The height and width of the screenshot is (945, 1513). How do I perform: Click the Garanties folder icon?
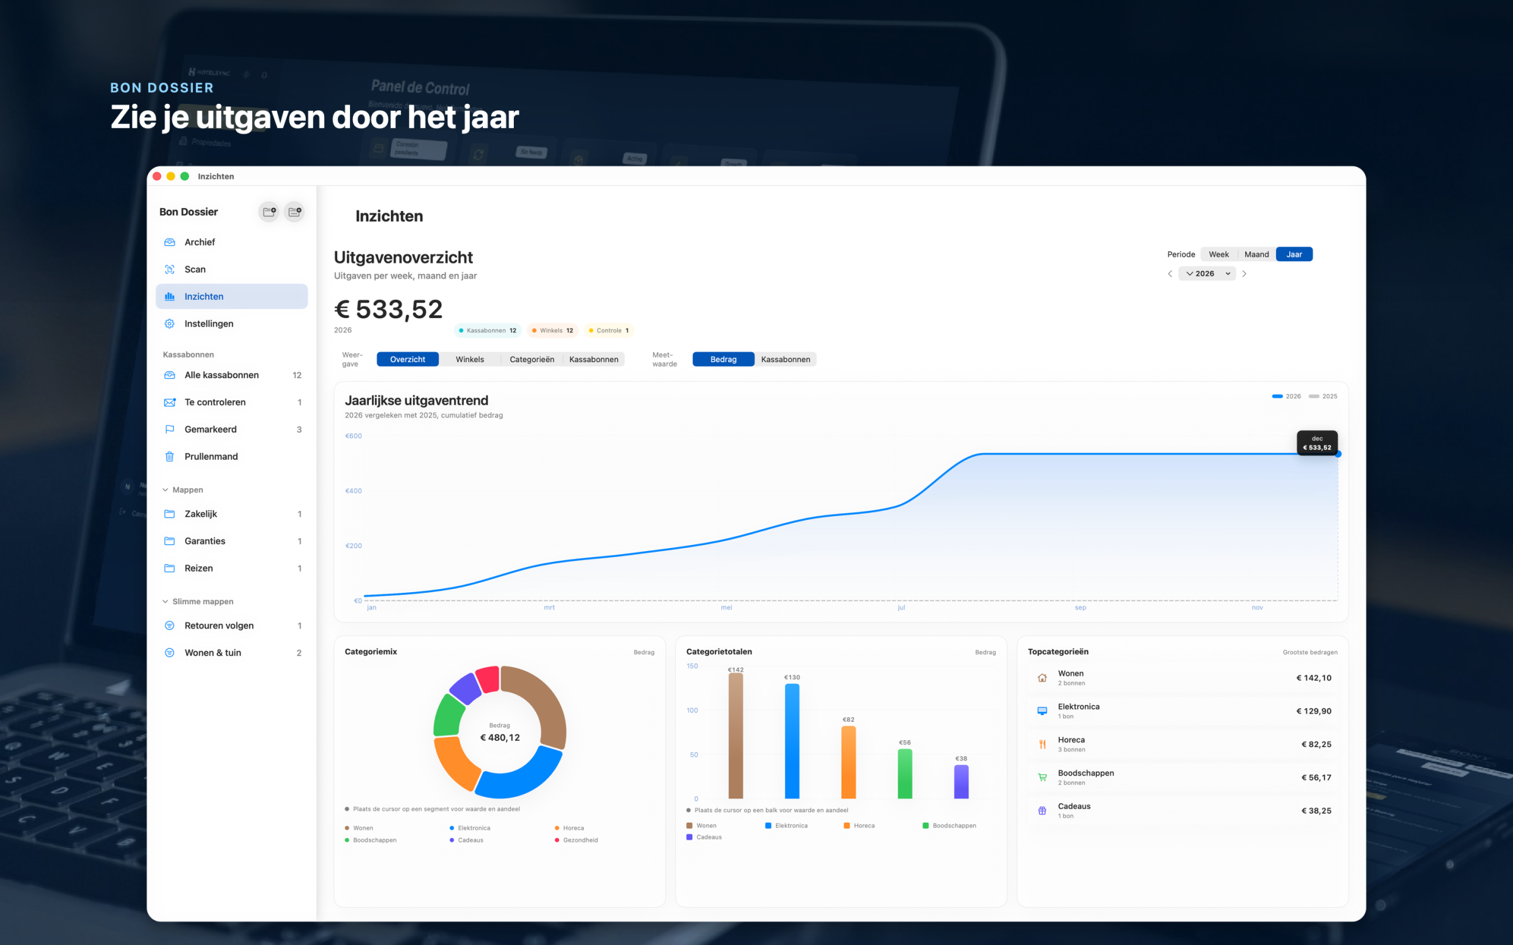point(170,541)
